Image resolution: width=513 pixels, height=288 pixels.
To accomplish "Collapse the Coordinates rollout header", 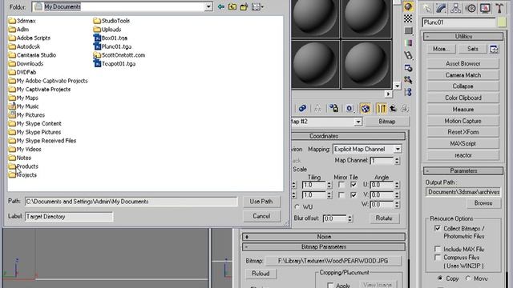I will tap(348, 136).
